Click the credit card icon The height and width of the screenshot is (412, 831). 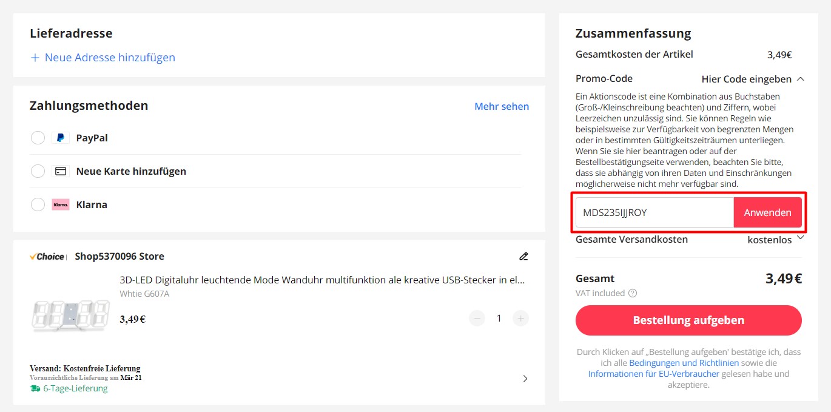pyautogui.click(x=61, y=171)
